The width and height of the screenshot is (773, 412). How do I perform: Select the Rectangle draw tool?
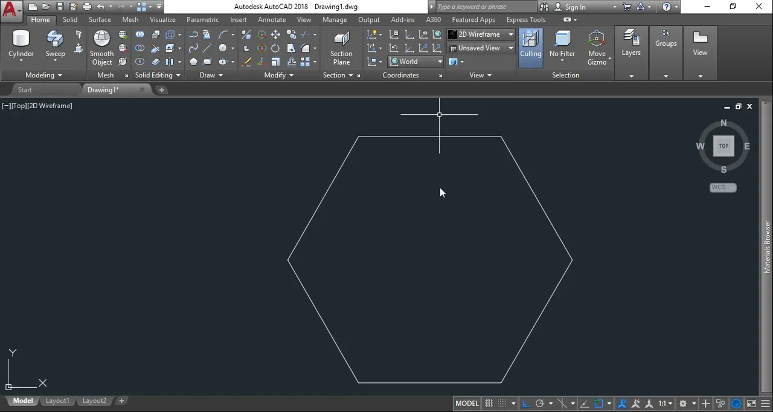pos(207,62)
